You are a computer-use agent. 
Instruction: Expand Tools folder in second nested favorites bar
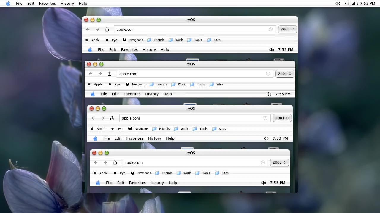[x=197, y=84]
